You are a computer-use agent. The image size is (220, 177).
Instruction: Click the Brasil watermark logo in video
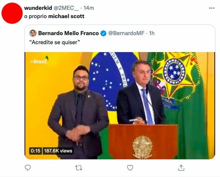click(x=39, y=60)
